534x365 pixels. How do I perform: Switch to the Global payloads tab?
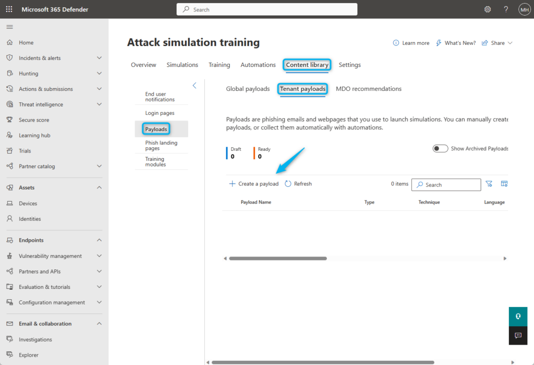248,89
